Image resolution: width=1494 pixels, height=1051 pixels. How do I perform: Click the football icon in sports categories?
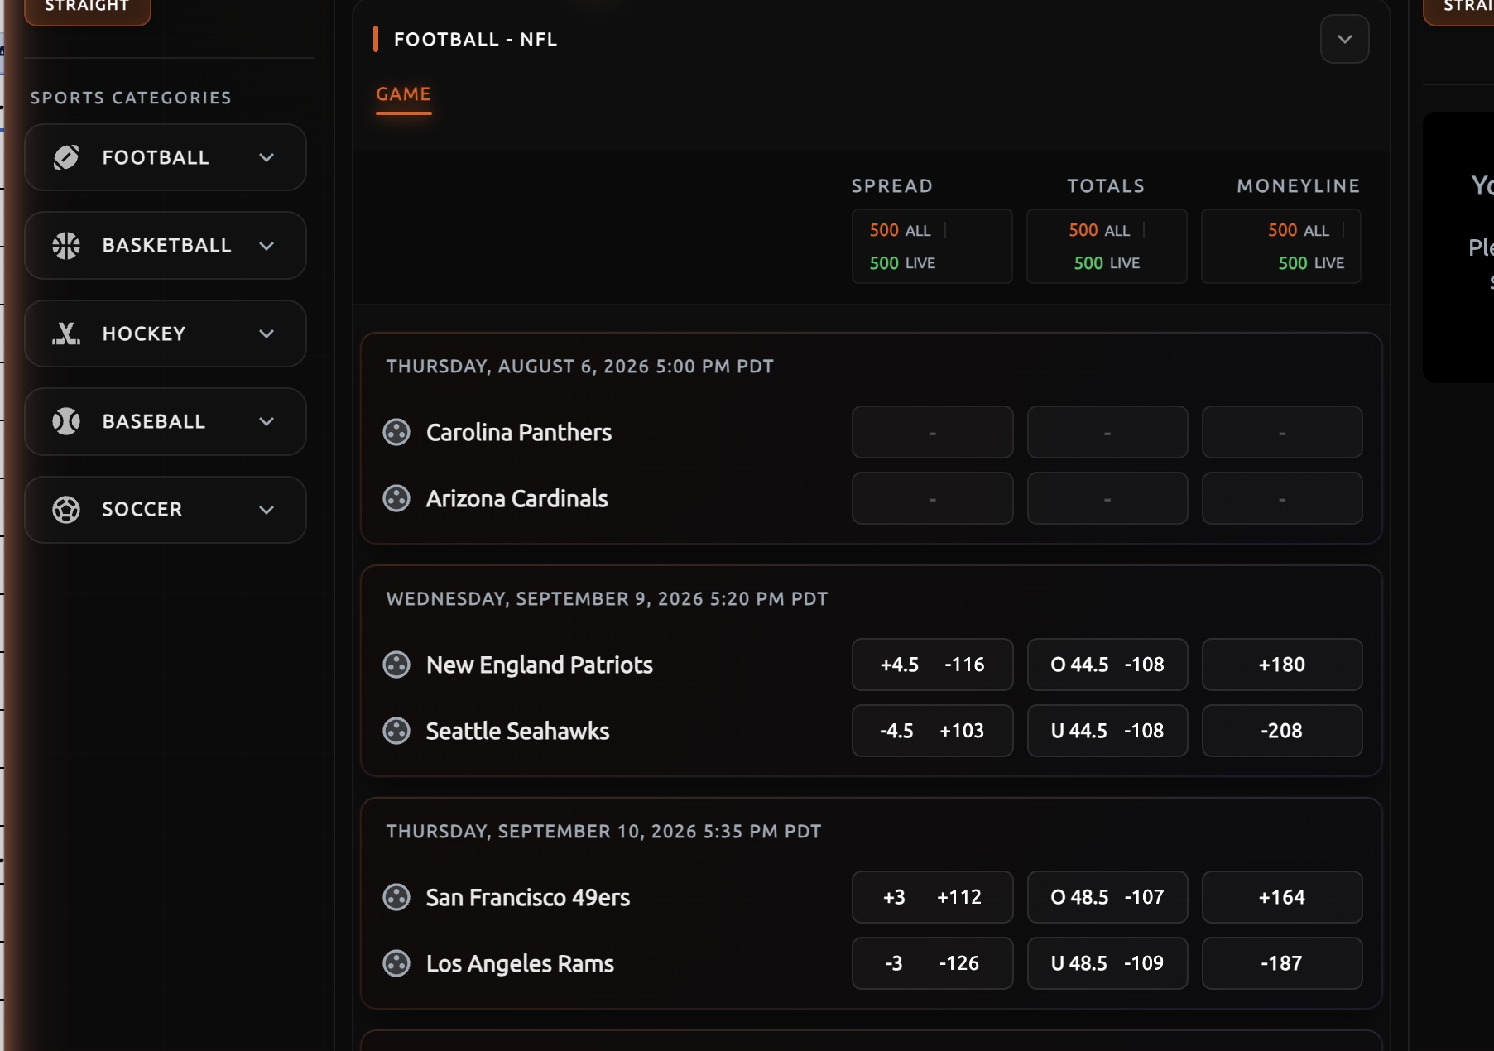point(66,157)
